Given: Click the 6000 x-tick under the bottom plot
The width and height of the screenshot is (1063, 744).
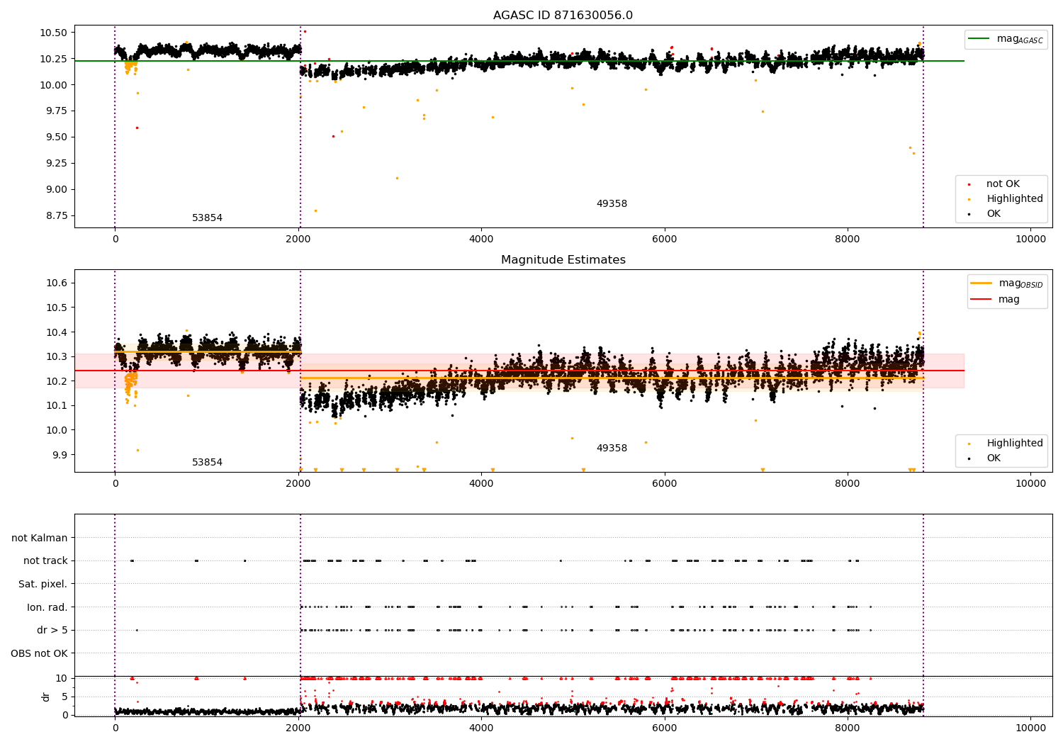Looking at the screenshot, I should coord(665,728).
